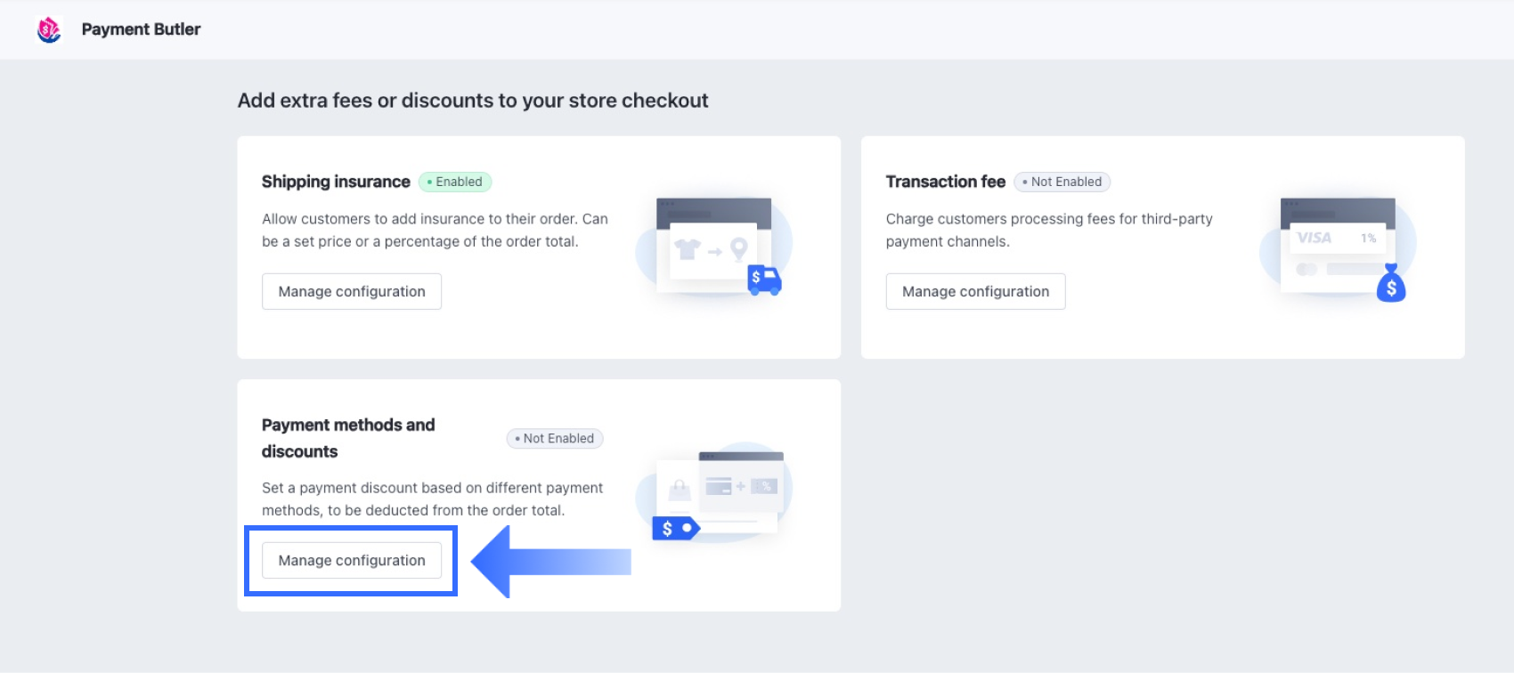Click the t-shirt icon in shipping illustration
This screenshot has width=1514, height=673.
click(x=687, y=250)
